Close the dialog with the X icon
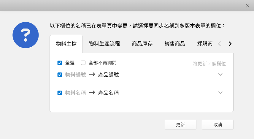 point(247,6)
